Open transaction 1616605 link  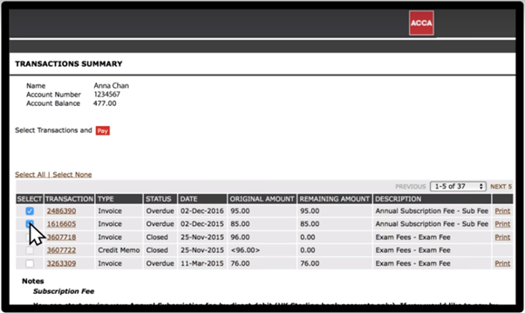[61, 224]
